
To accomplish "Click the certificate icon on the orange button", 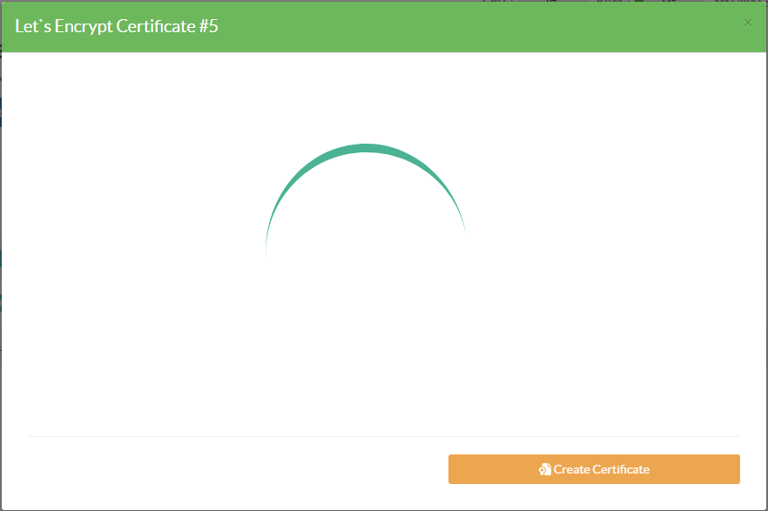I will [x=544, y=469].
